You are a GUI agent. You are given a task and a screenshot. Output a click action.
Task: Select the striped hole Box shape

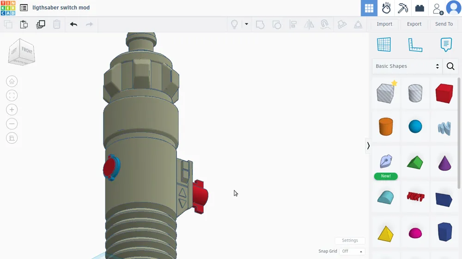[x=386, y=93]
